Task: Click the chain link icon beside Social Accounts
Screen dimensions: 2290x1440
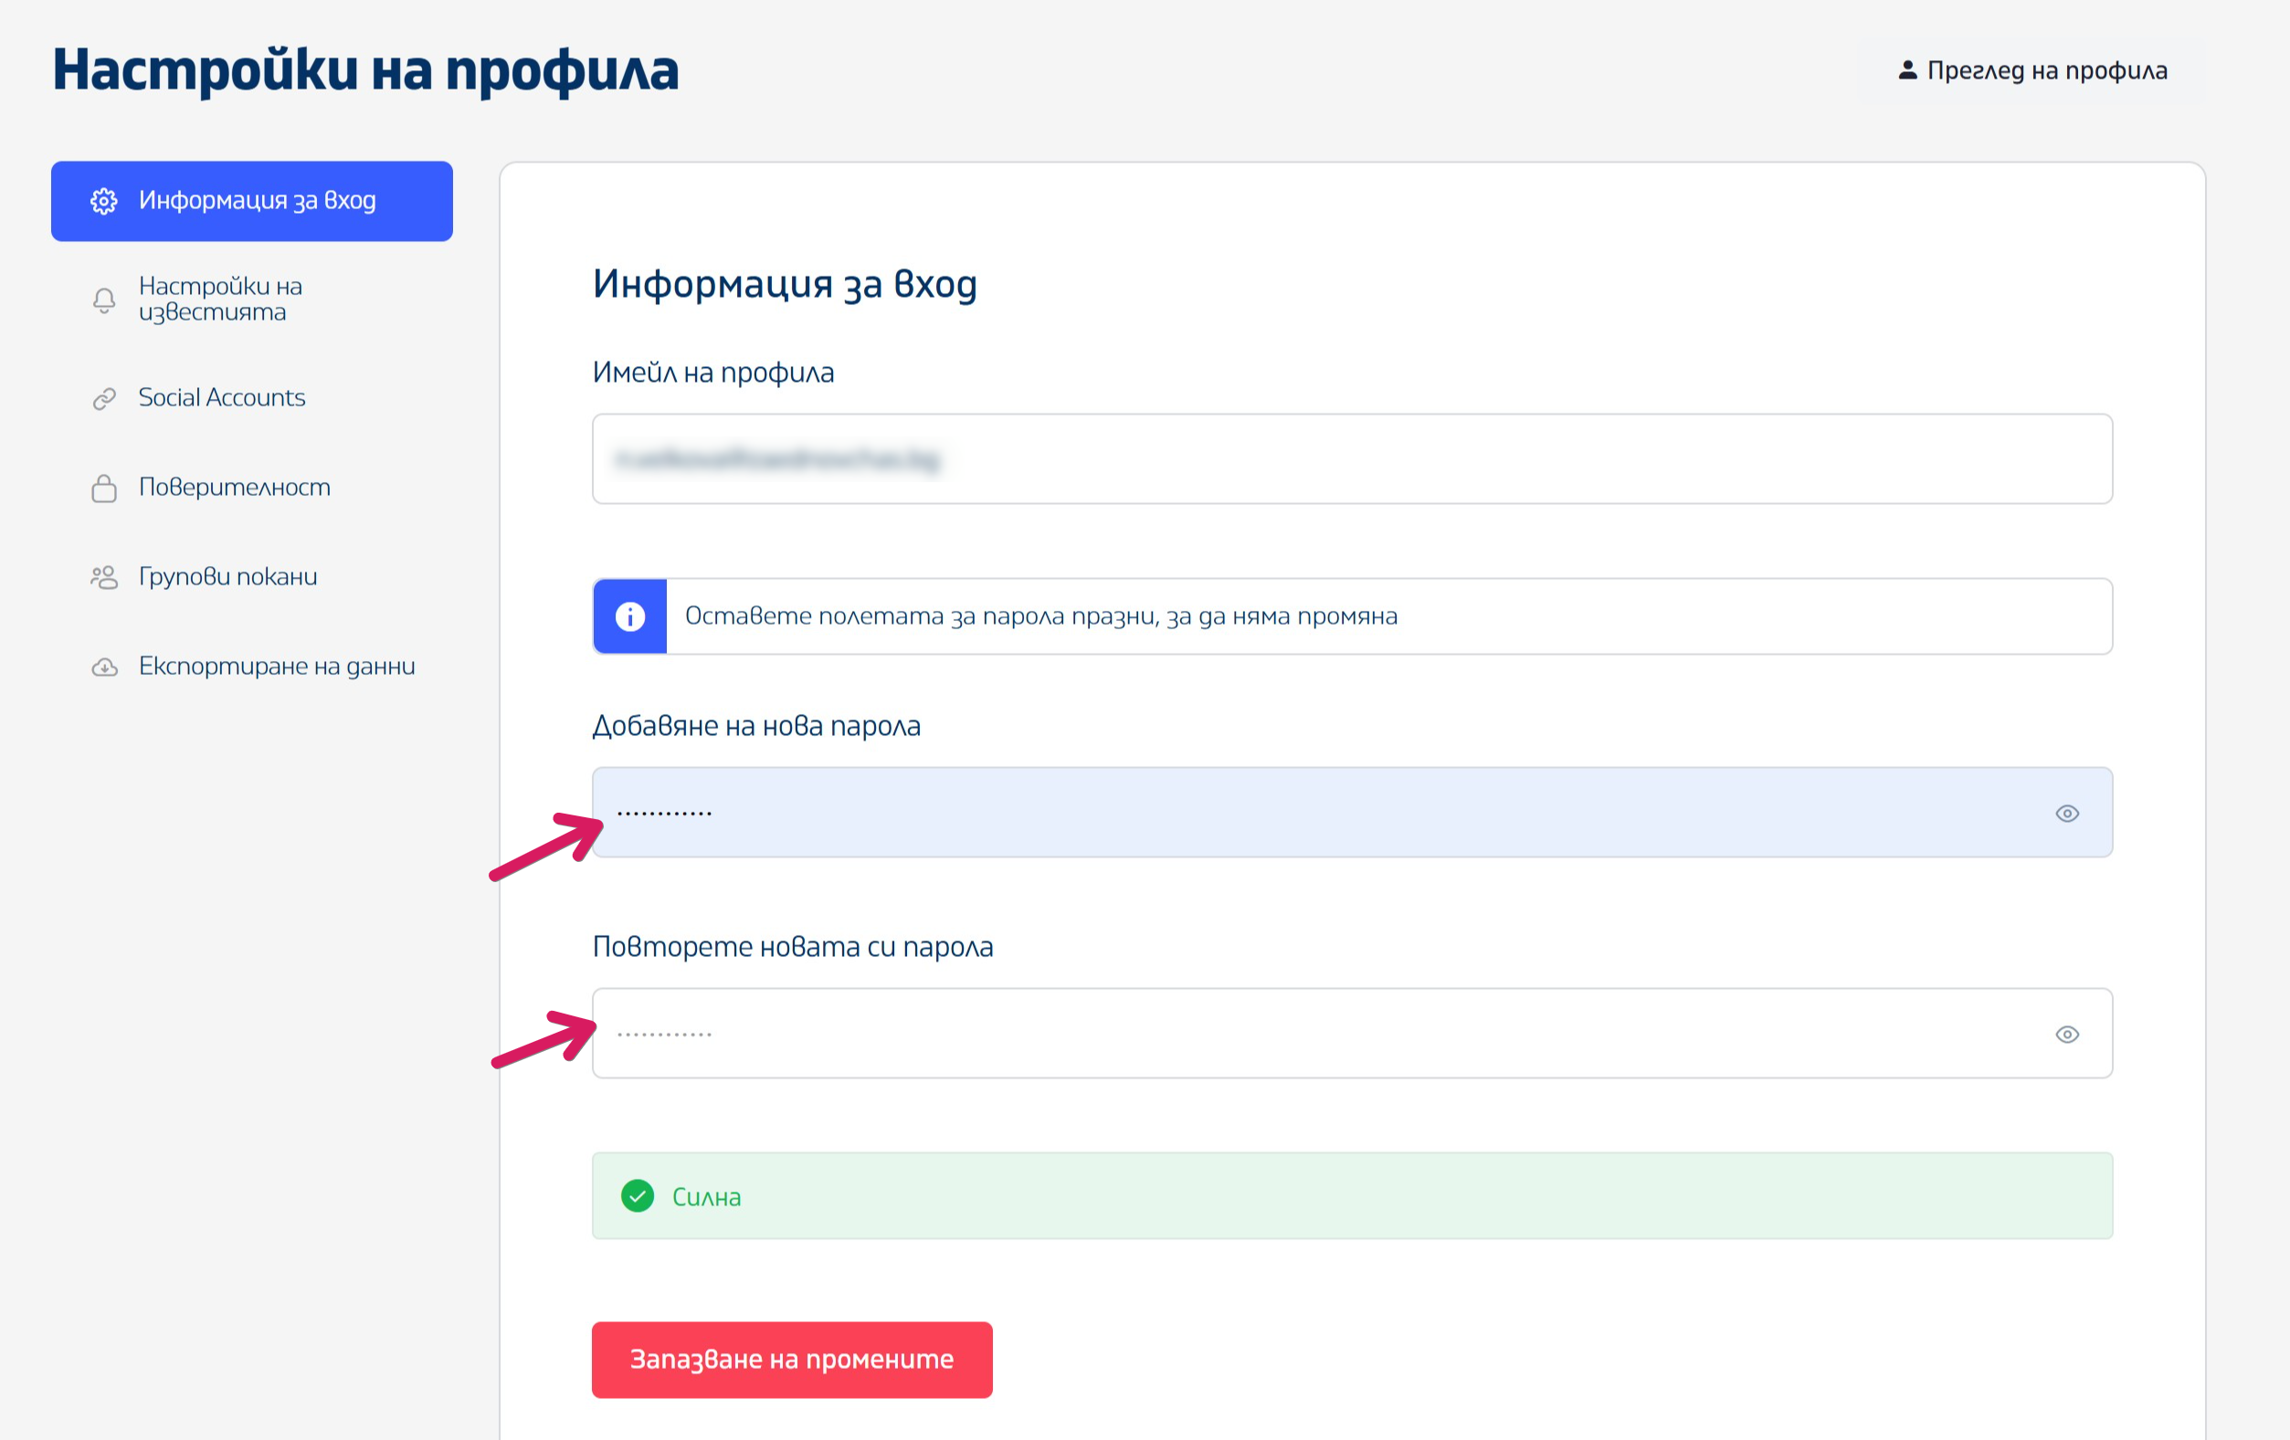Action: [x=103, y=398]
